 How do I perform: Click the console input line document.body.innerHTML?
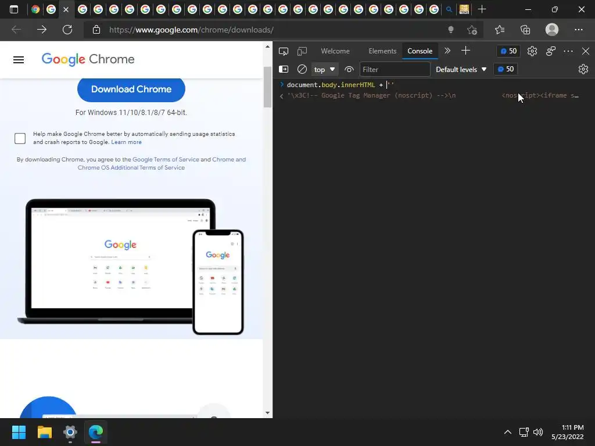340,85
